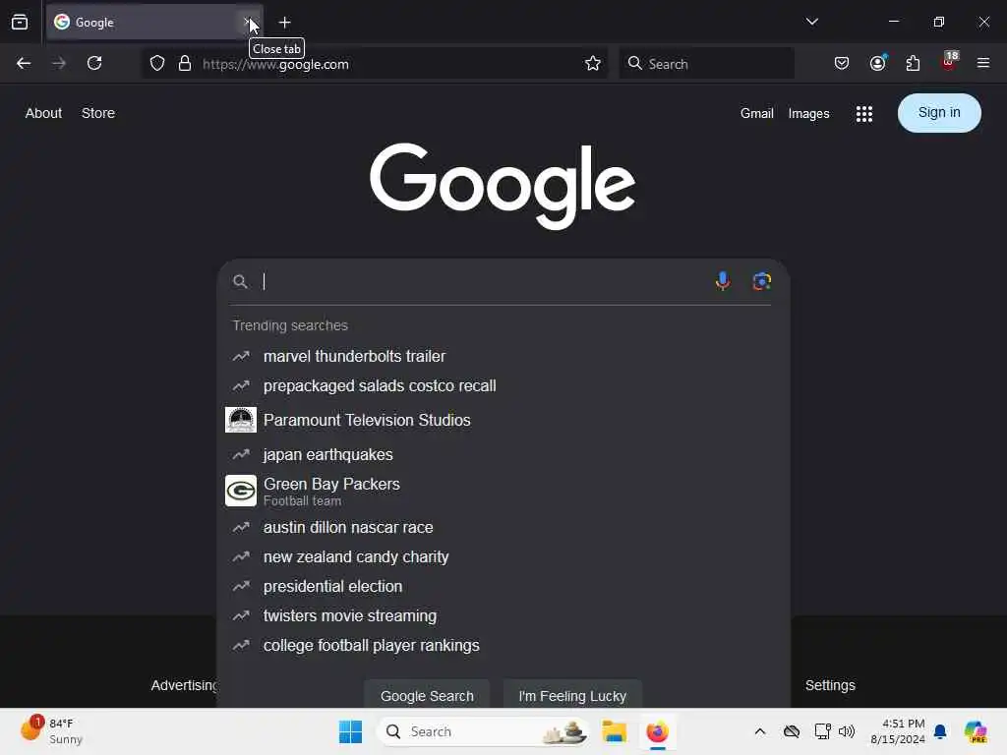Open notifications bell icon
This screenshot has width=1007, height=755.
[x=940, y=731]
